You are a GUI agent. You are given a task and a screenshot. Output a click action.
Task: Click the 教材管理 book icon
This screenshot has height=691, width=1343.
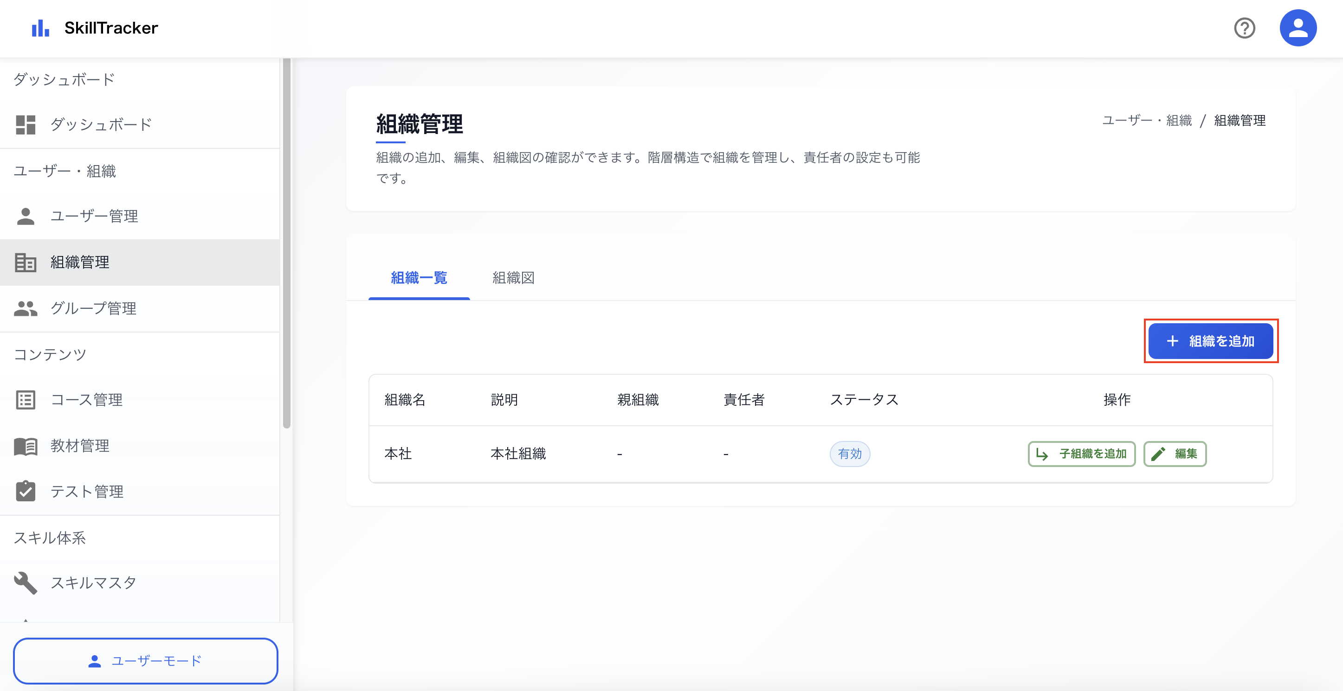[x=26, y=446]
